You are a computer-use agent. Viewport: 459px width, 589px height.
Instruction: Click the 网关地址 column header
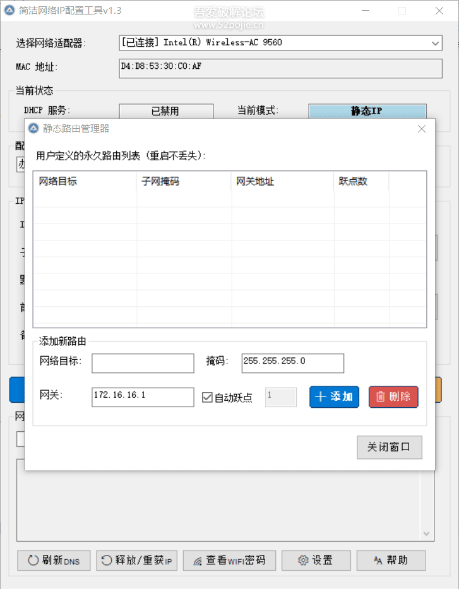tap(282, 181)
